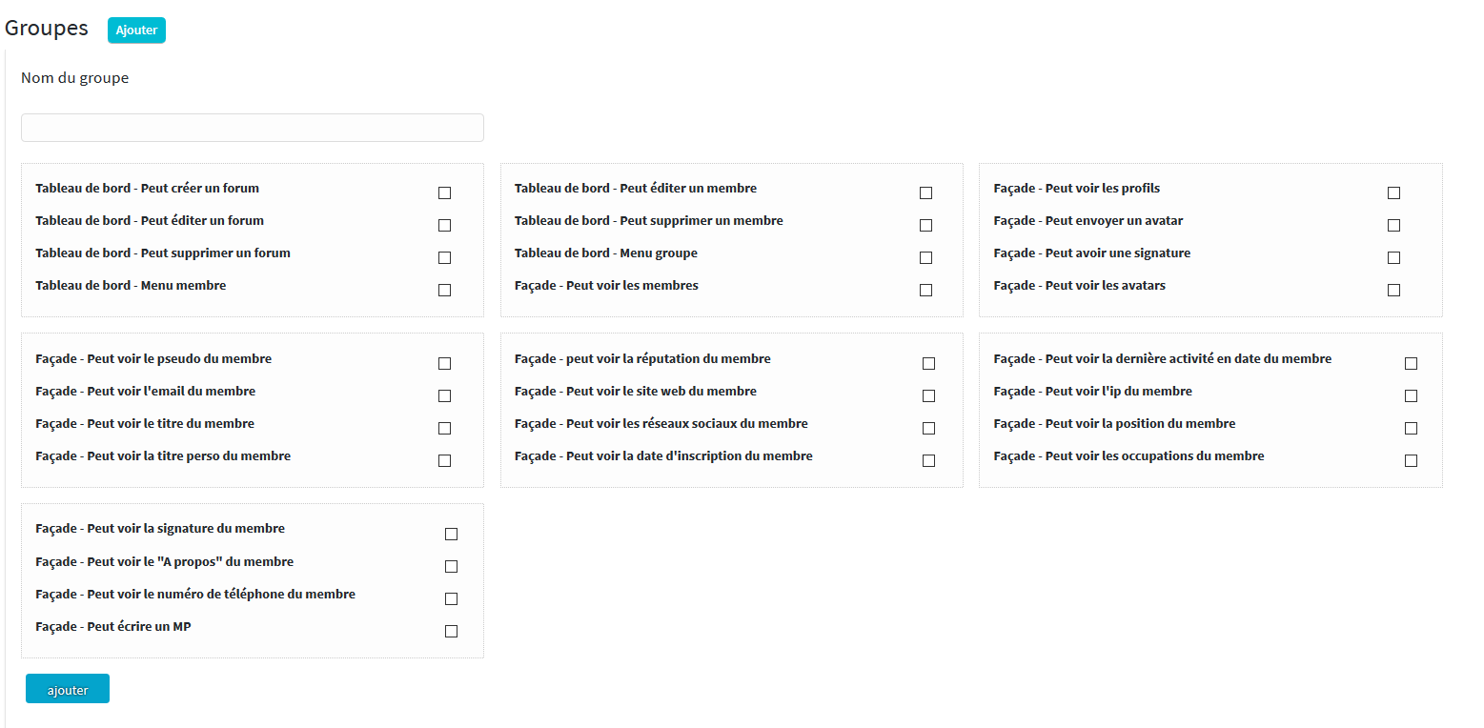
Task: Check 'Peut voir l'ip du membre'
Action: coord(1411,396)
